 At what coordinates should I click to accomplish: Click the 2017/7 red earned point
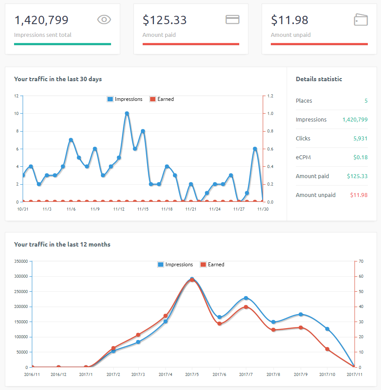(246, 307)
